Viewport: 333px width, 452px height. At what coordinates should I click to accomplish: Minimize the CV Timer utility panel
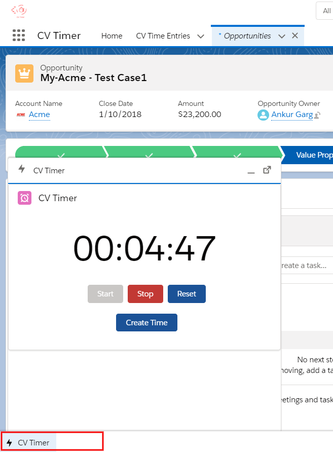click(251, 171)
